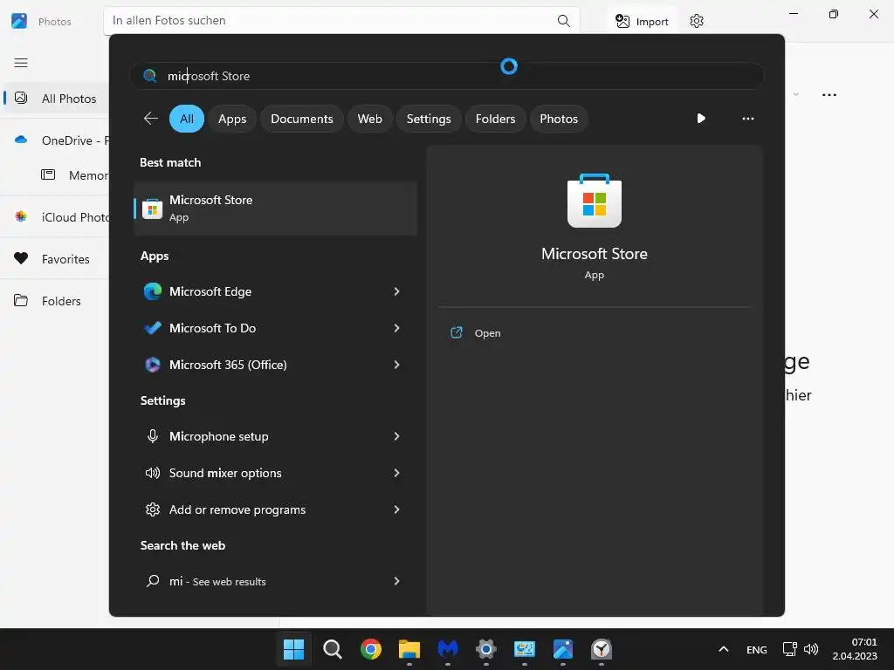Open Folders in Photos sidebar

click(55, 301)
